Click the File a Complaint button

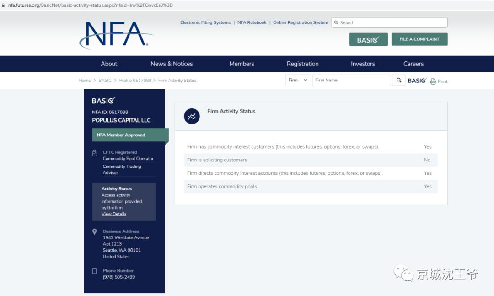pos(419,39)
